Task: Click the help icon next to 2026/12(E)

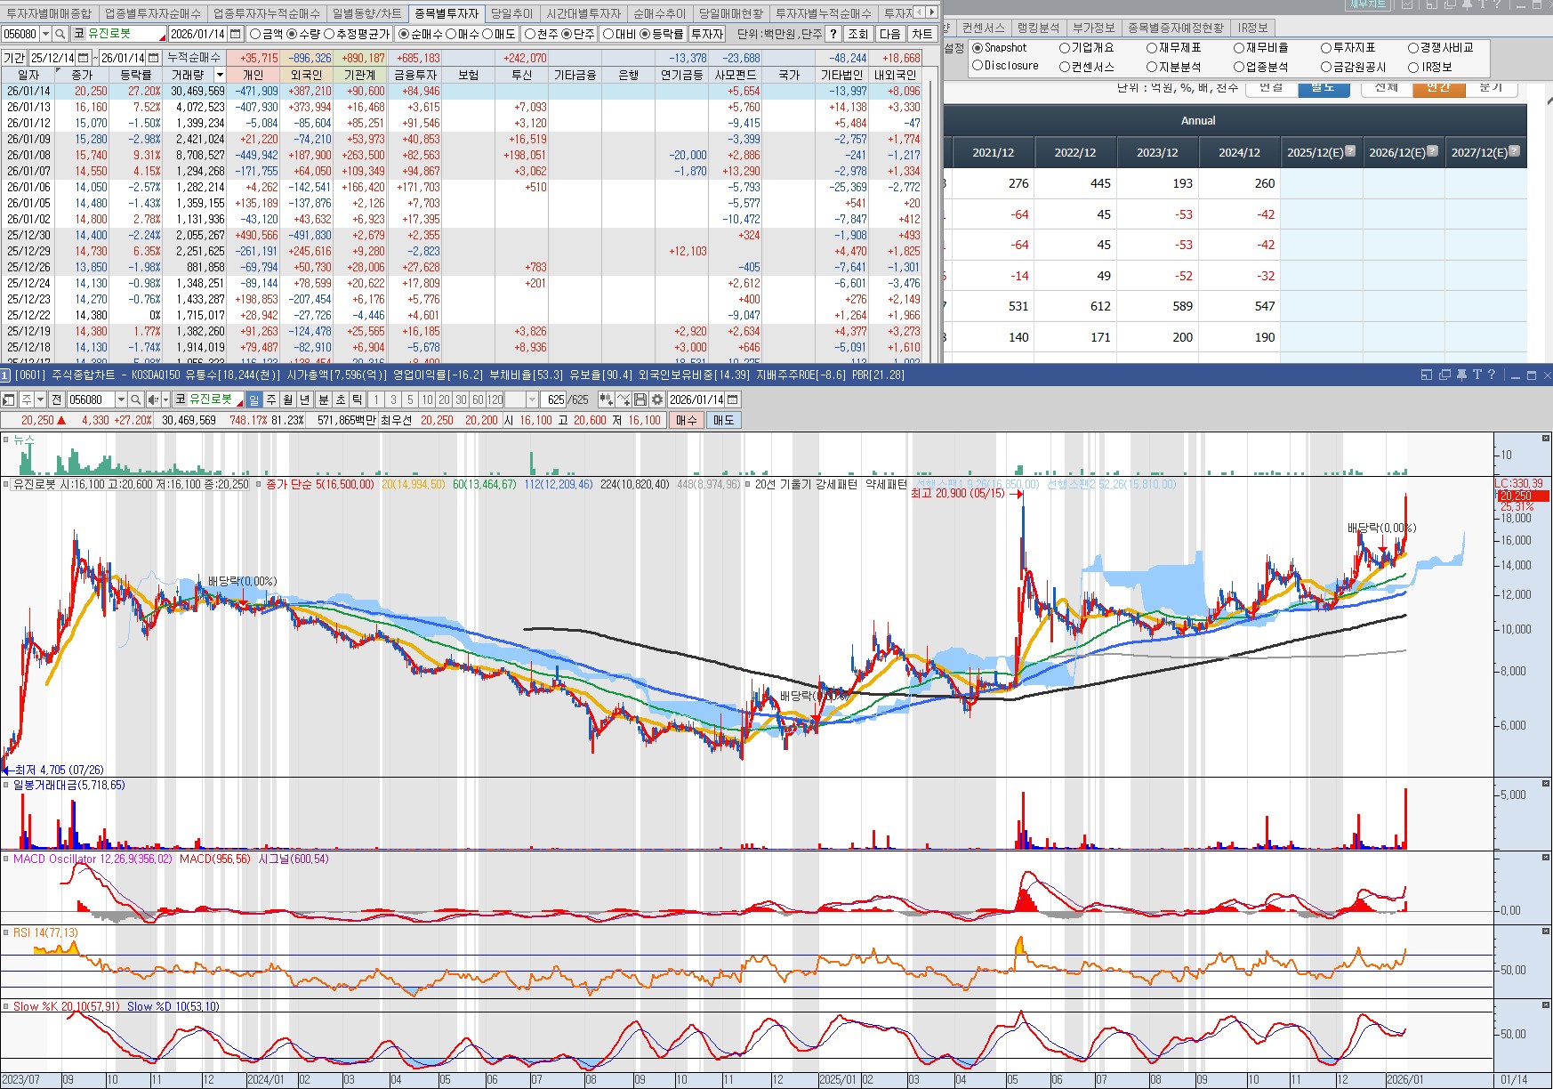Action: [1432, 151]
